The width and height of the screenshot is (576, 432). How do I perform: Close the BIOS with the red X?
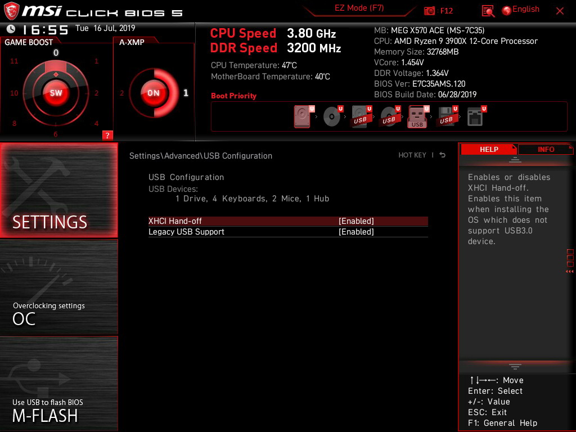(x=560, y=11)
